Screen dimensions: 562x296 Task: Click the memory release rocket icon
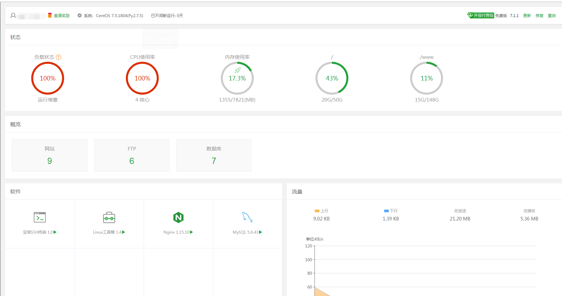point(238,70)
